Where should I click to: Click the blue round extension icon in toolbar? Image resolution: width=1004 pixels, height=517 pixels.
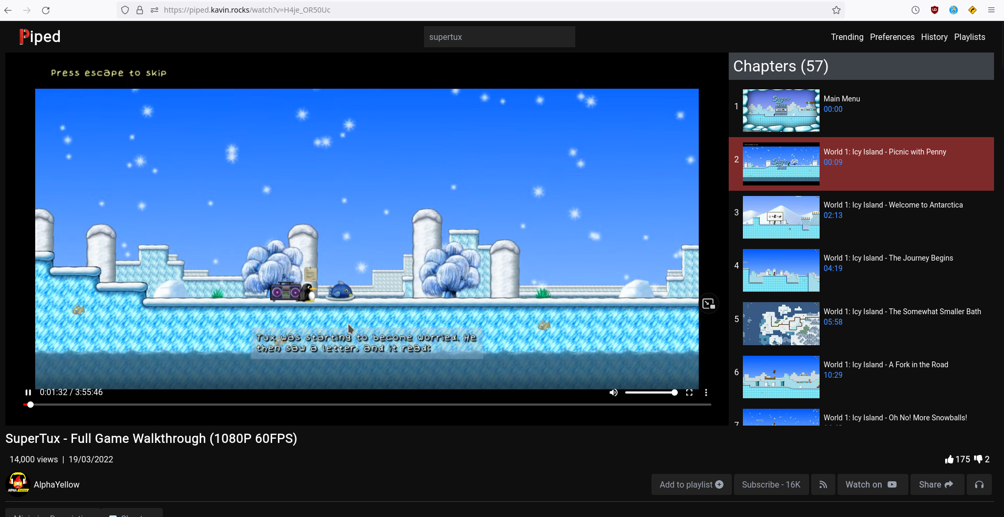pyautogui.click(x=953, y=10)
